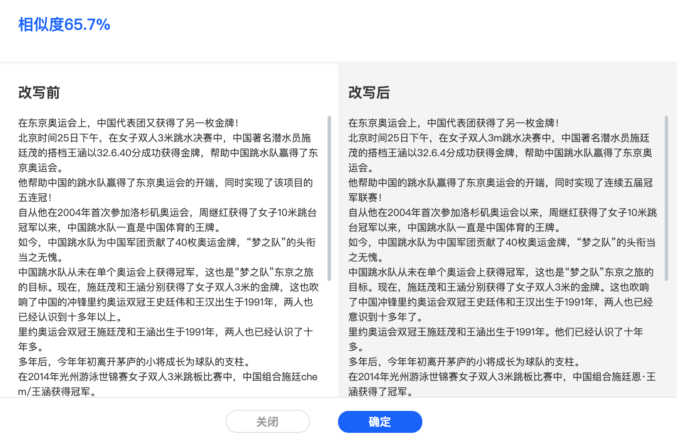Image resolution: width=677 pixels, height=446 pixels.
Task: Click the 改写后 panel's vertical scrollbar
Action: (x=666, y=198)
